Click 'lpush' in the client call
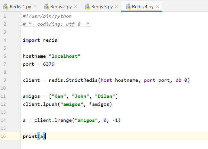208x149 pixels. tap(50, 104)
